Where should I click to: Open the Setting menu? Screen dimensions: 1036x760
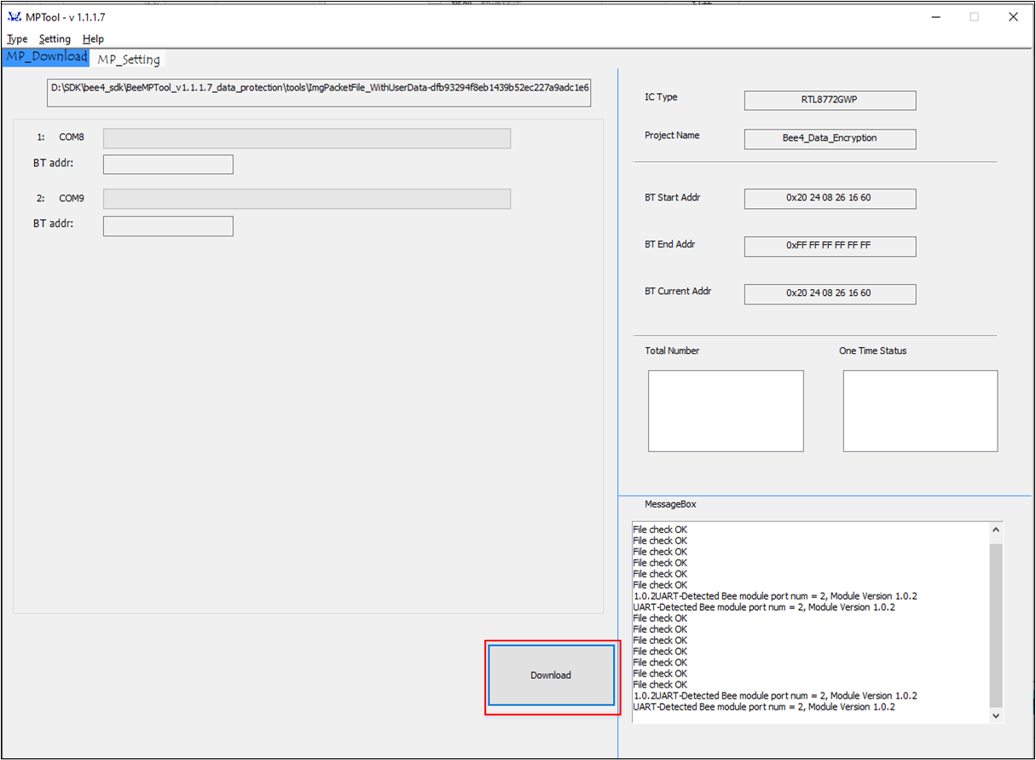click(x=55, y=39)
